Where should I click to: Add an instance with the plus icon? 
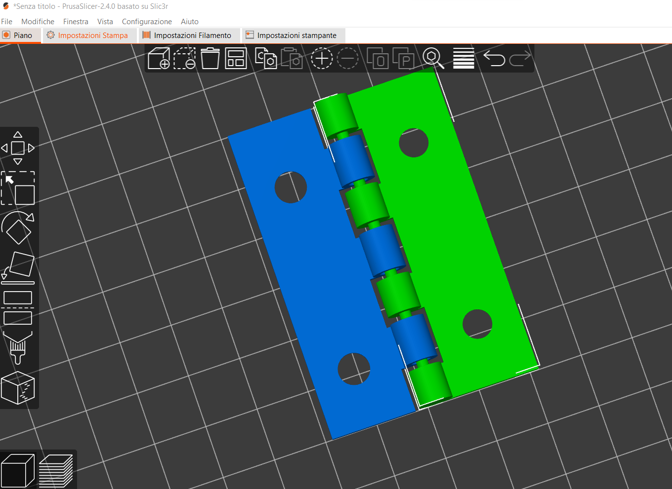(322, 58)
